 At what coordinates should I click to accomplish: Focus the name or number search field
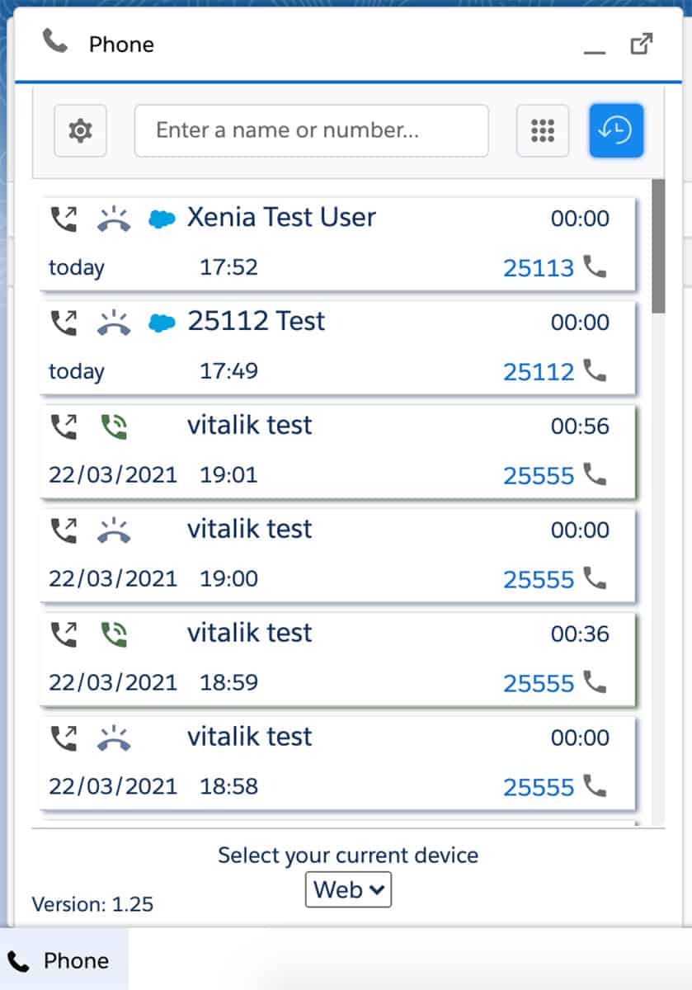[311, 130]
